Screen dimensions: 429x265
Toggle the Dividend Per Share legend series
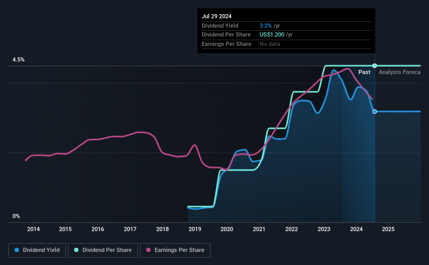point(103,250)
